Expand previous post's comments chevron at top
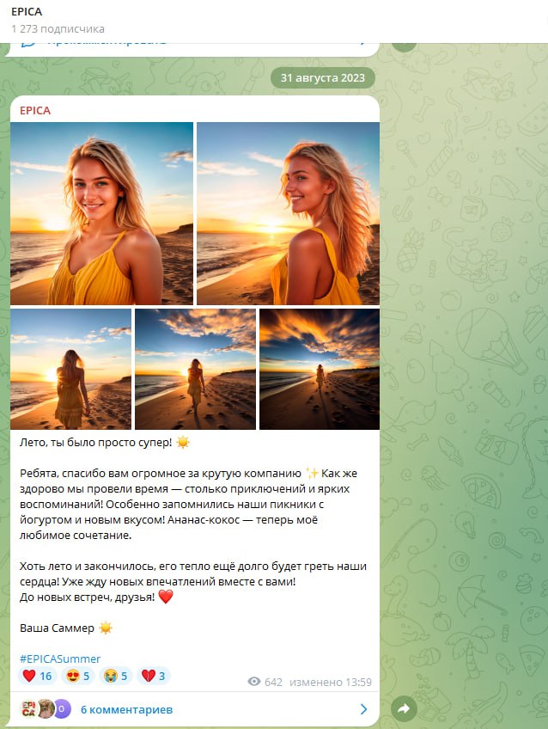Screen dimensions: 548x729 coord(363,42)
